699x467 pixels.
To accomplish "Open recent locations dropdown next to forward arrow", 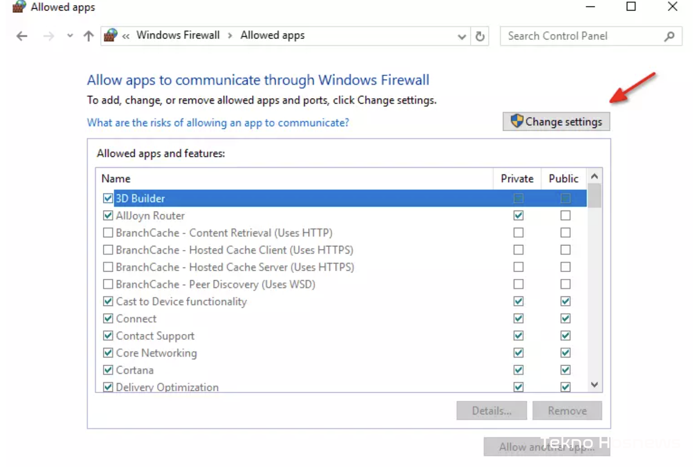I will pyautogui.click(x=69, y=36).
